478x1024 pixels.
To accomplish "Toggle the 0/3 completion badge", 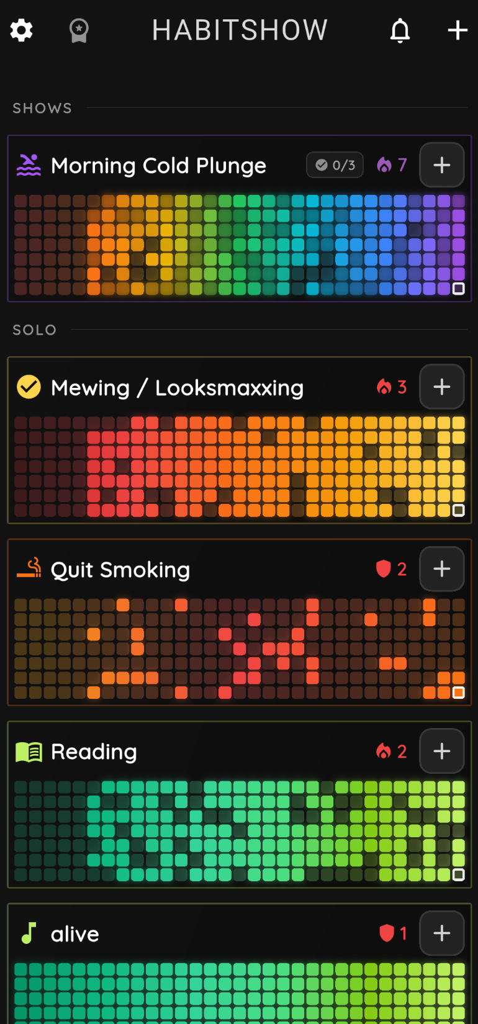I will coord(335,165).
